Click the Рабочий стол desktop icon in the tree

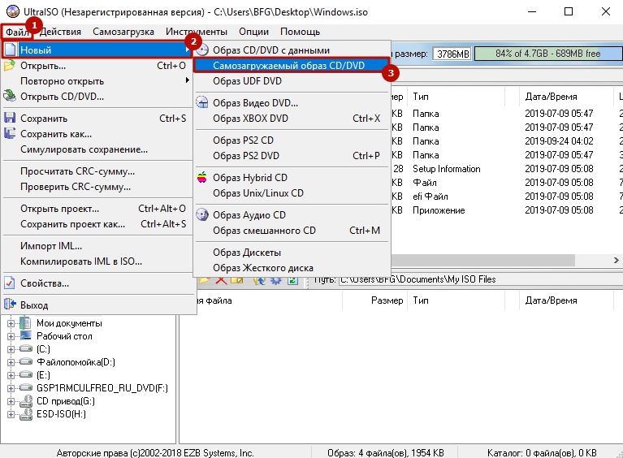point(26,335)
